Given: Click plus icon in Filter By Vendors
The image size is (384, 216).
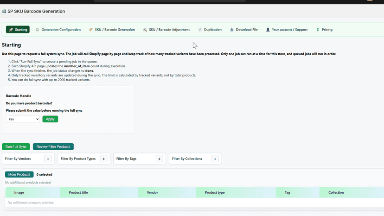Looking at the screenshot, I should pyautogui.click(x=48, y=159).
